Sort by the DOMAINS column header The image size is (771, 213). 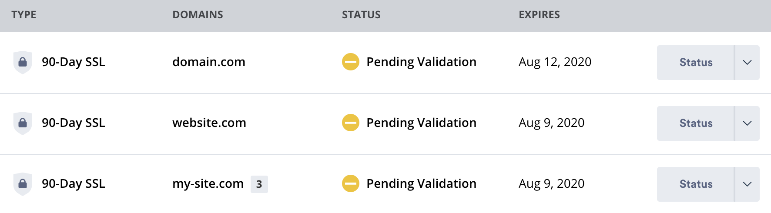click(x=198, y=15)
